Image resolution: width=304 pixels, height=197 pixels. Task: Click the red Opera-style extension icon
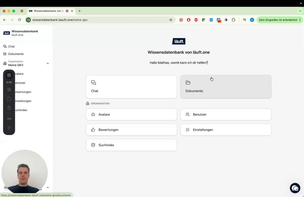[x=188, y=20]
